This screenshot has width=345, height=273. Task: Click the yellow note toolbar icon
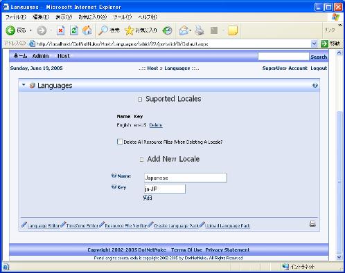233,30
